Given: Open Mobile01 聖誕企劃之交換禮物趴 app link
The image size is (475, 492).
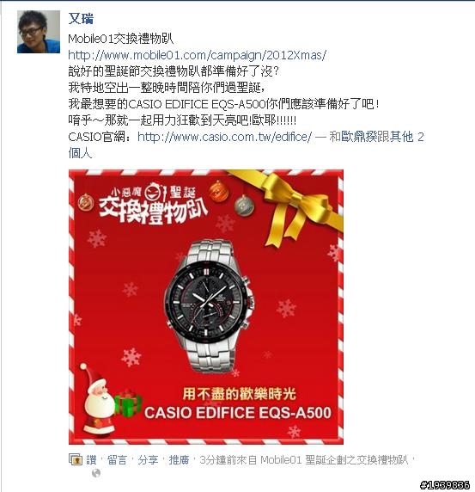Looking at the screenshot, I should tap(334, 460).
